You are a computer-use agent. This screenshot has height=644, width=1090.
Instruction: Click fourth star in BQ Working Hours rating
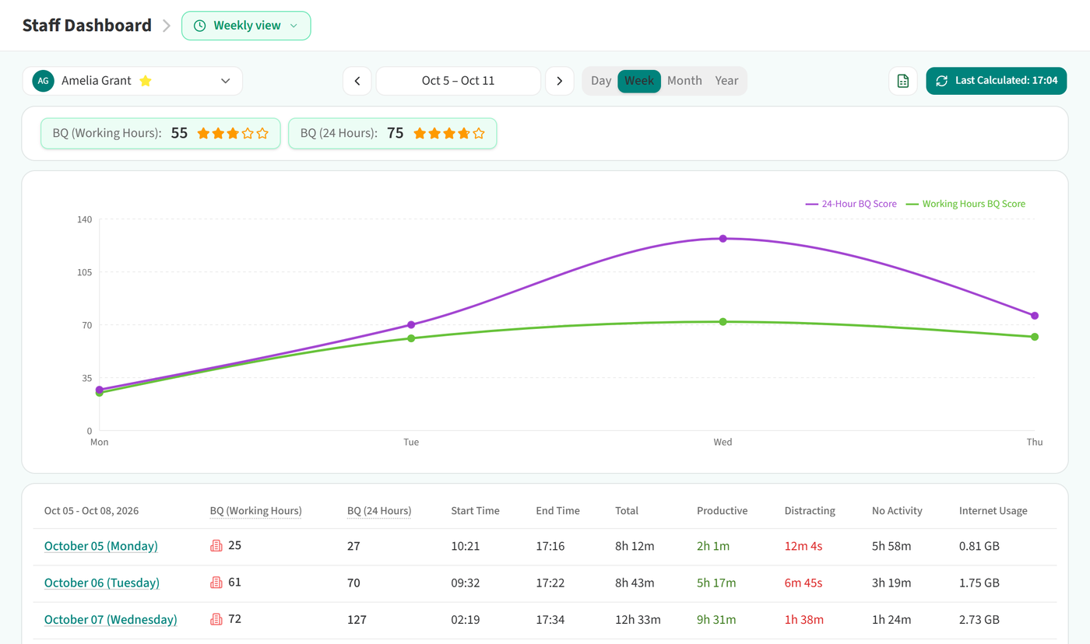(x=248, y=133)
